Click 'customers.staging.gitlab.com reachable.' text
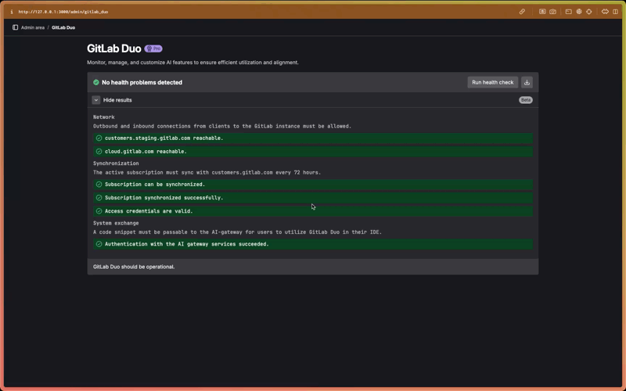This screenshot has width=626, height=391. pos(164,138)
